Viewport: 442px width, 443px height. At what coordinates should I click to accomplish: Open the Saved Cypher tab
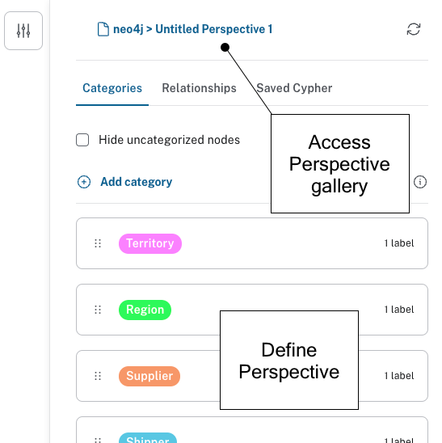[294, 88]
